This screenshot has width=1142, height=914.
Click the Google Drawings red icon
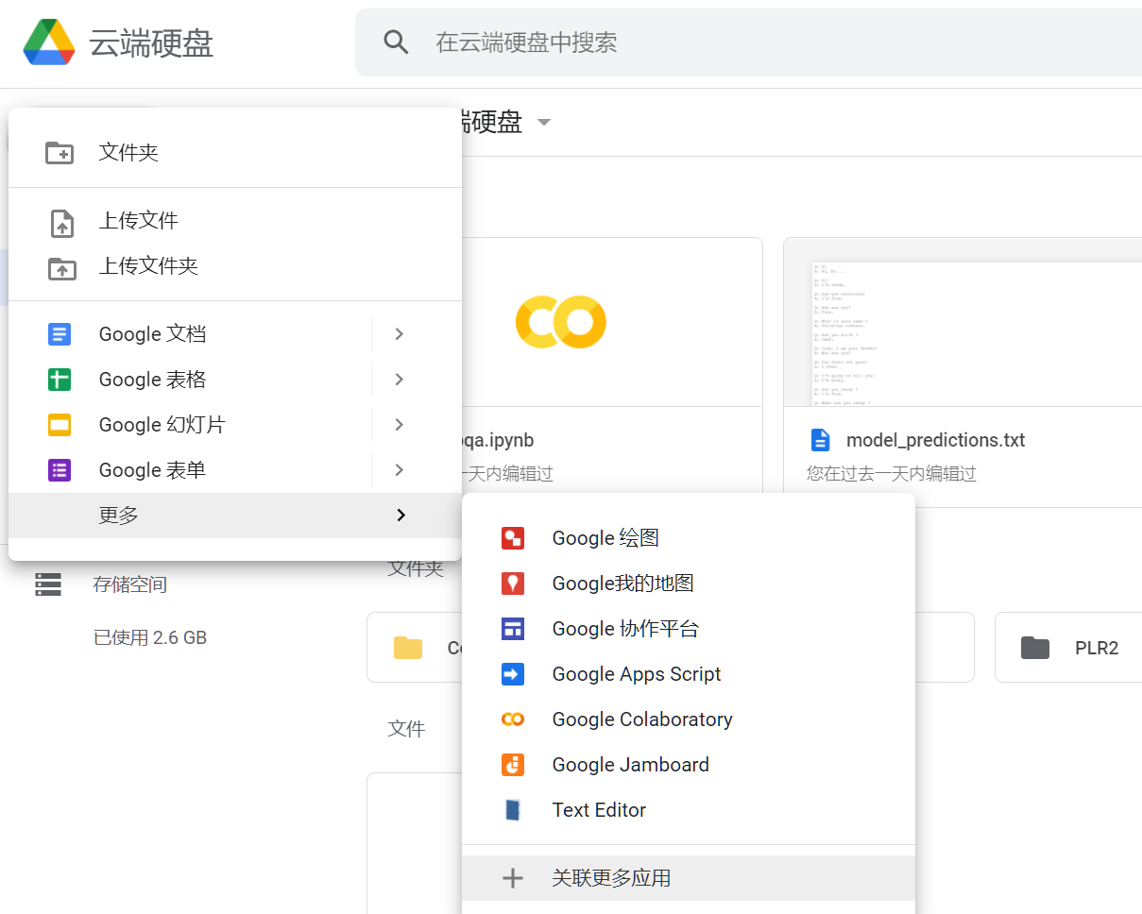[513, 538]
